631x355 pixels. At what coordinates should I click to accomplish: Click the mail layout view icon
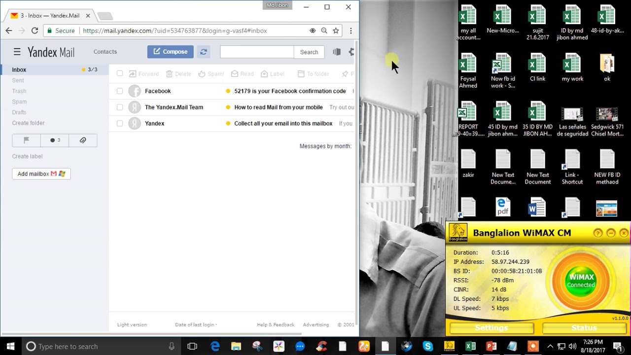click(x=337, y=52)
